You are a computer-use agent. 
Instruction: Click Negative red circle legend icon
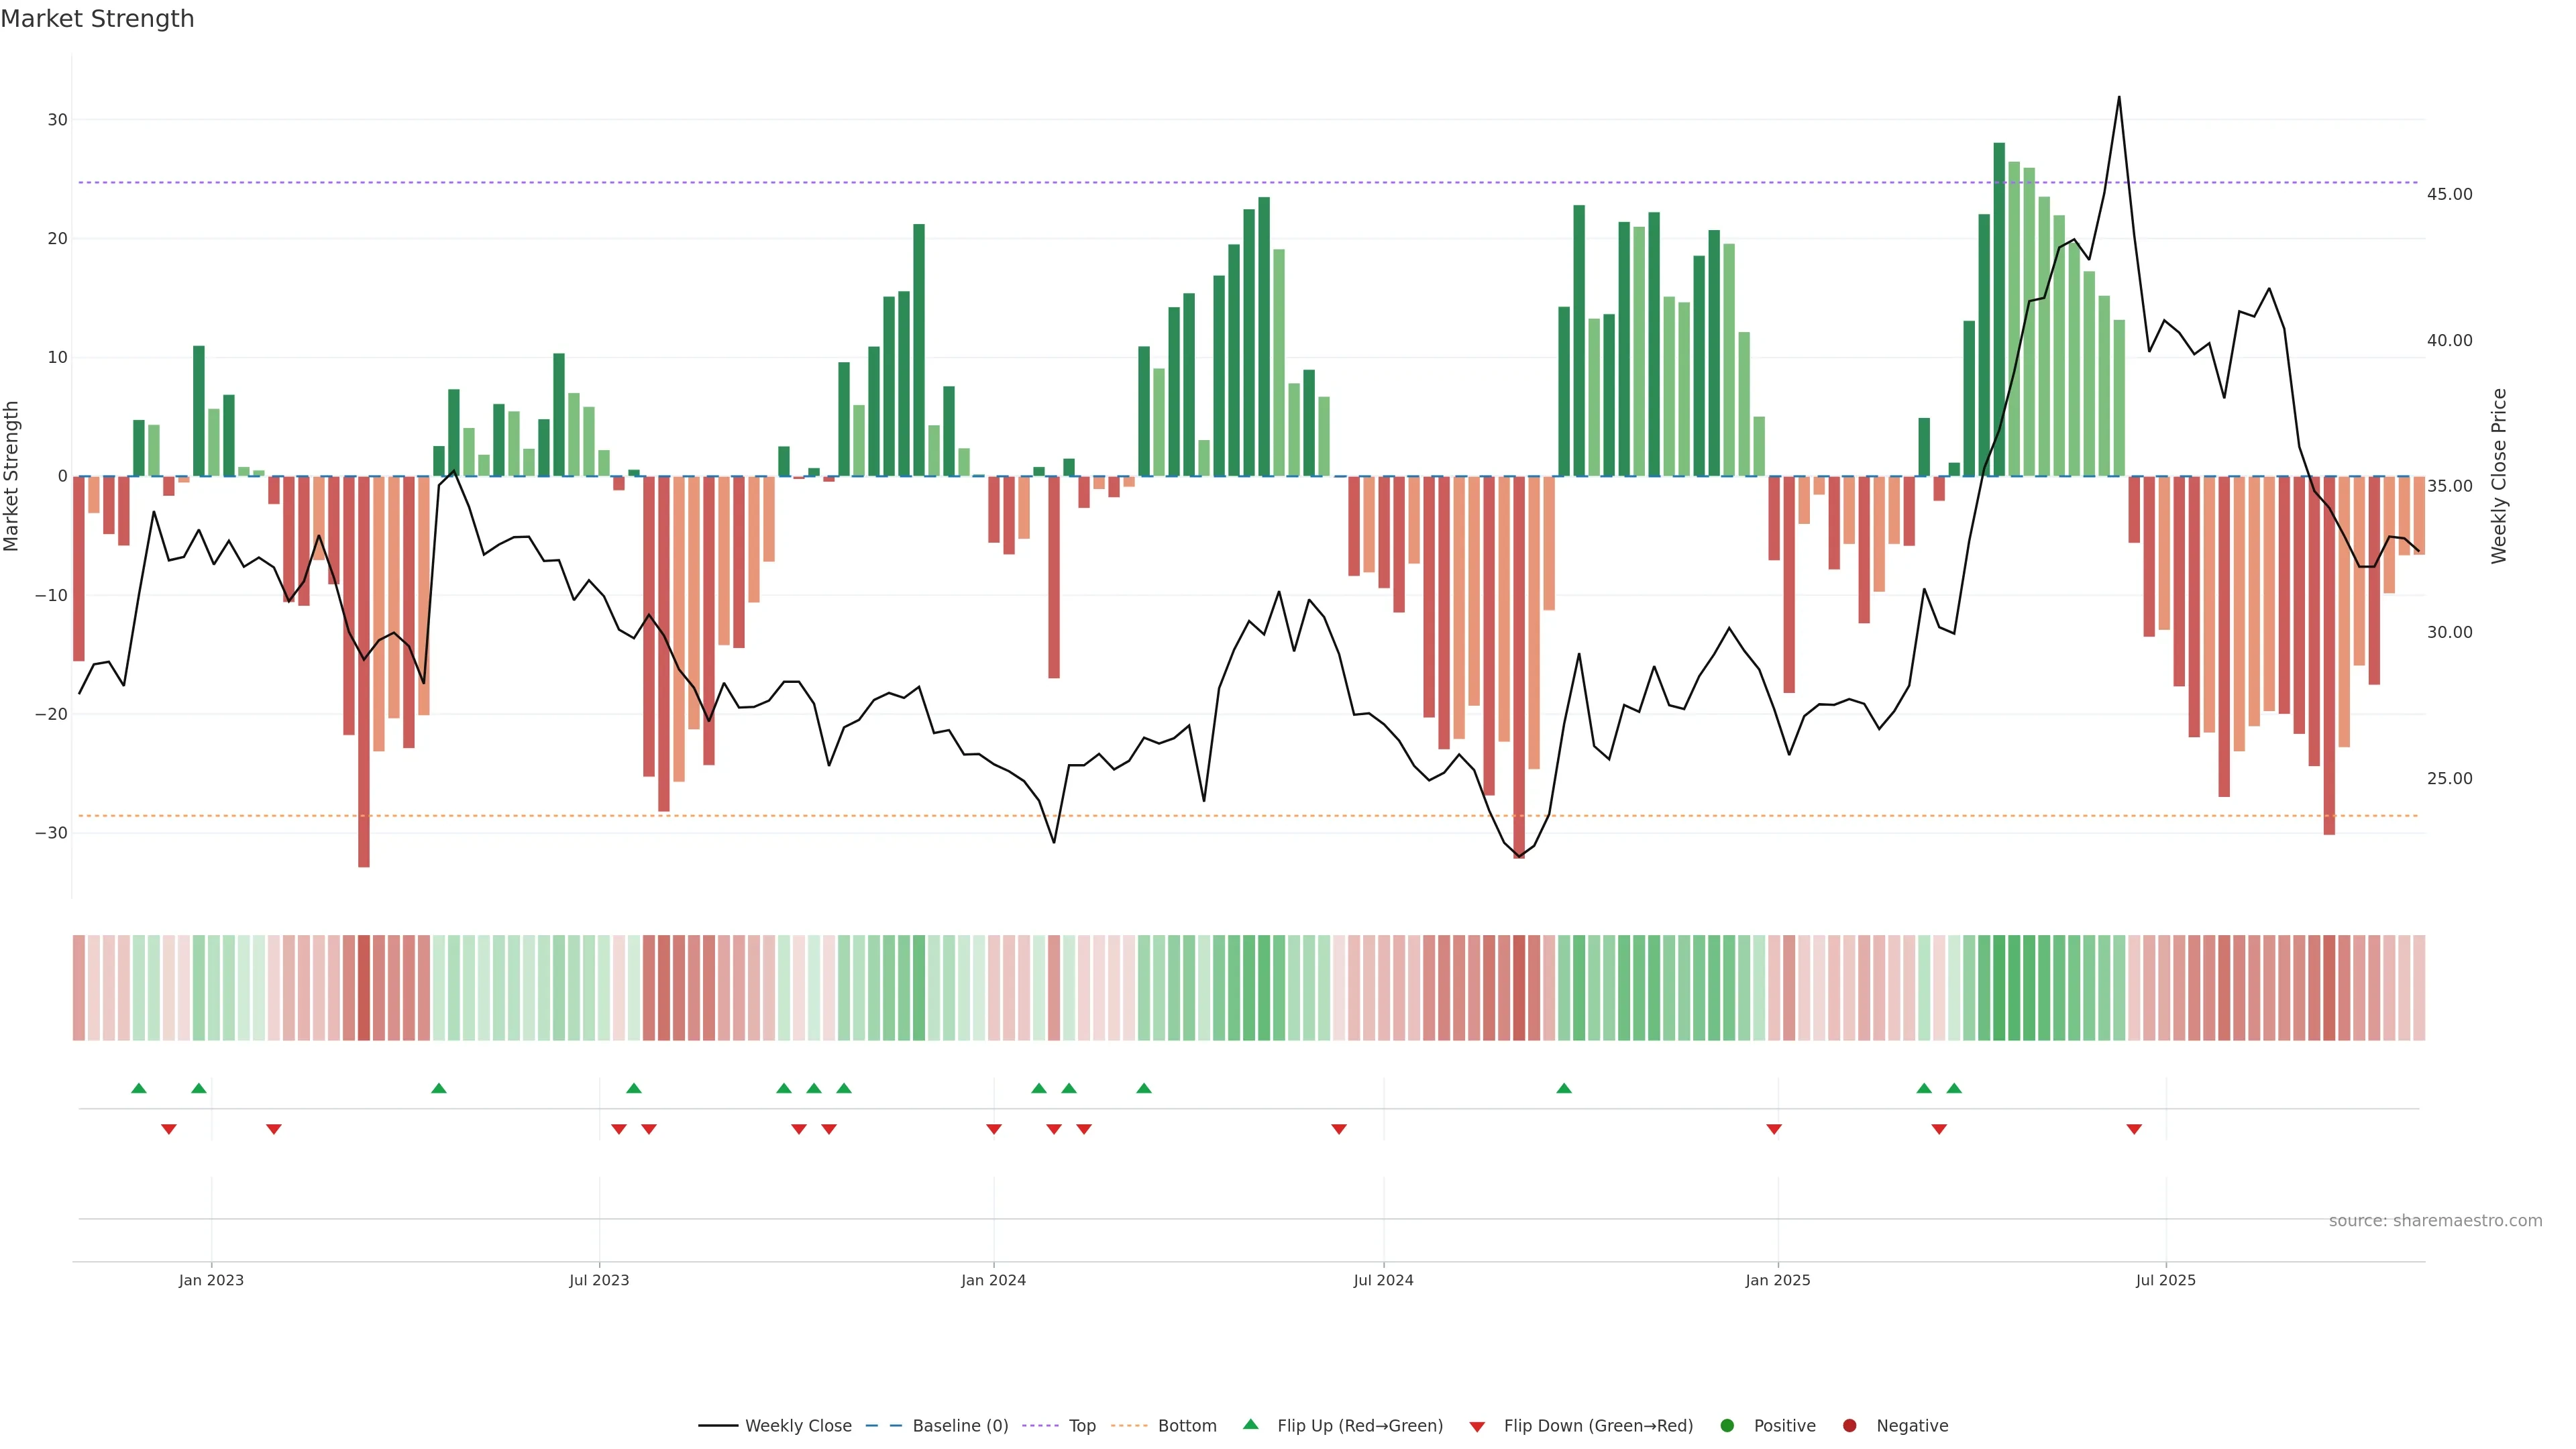click(x=1849, y=1426)
